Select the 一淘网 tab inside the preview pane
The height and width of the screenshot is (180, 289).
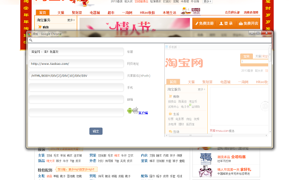click(x=243, y=82)
